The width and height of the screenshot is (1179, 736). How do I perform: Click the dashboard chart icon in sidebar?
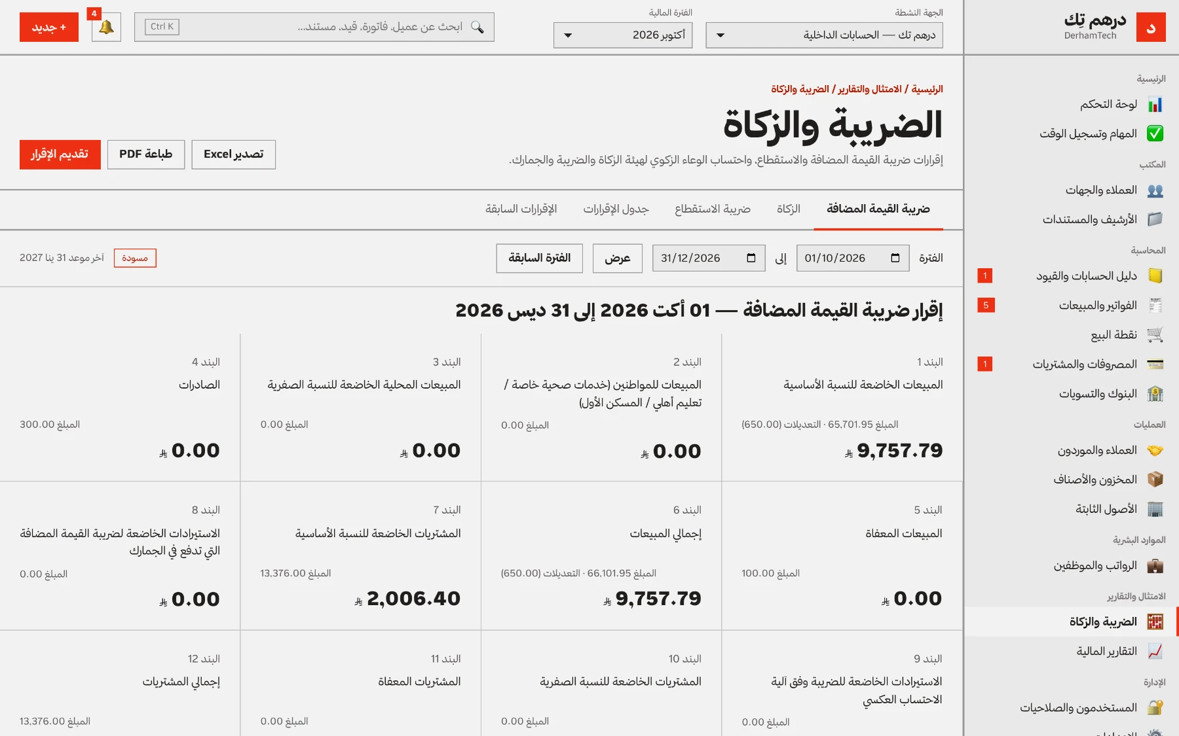(x=1155, y=105)
